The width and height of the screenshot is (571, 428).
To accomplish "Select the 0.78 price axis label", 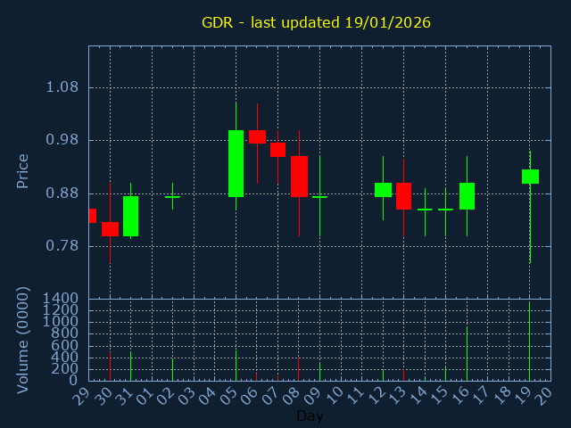I will coord(62,246).
